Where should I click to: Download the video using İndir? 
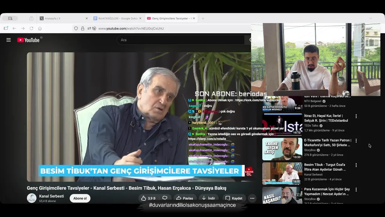[x=208, y=198]
